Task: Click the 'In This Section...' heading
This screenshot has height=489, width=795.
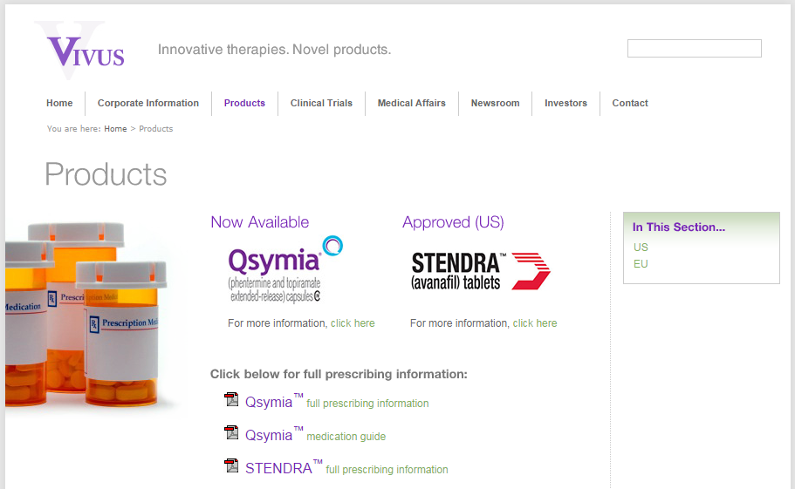Action: click(x=679, y=228)
